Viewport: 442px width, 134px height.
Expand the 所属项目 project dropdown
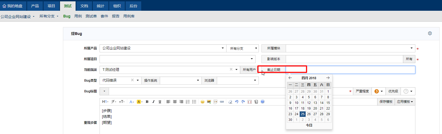coord(252,59)
